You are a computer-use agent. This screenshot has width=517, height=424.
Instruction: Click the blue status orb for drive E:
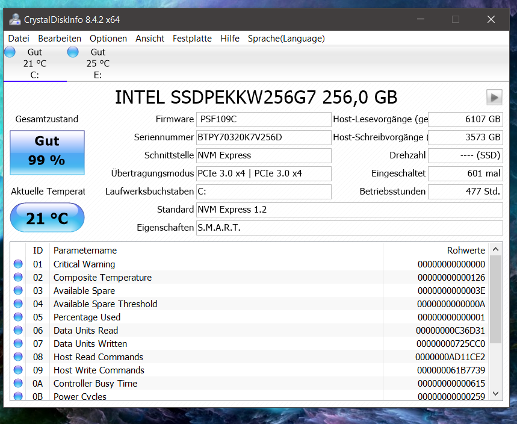73,52
